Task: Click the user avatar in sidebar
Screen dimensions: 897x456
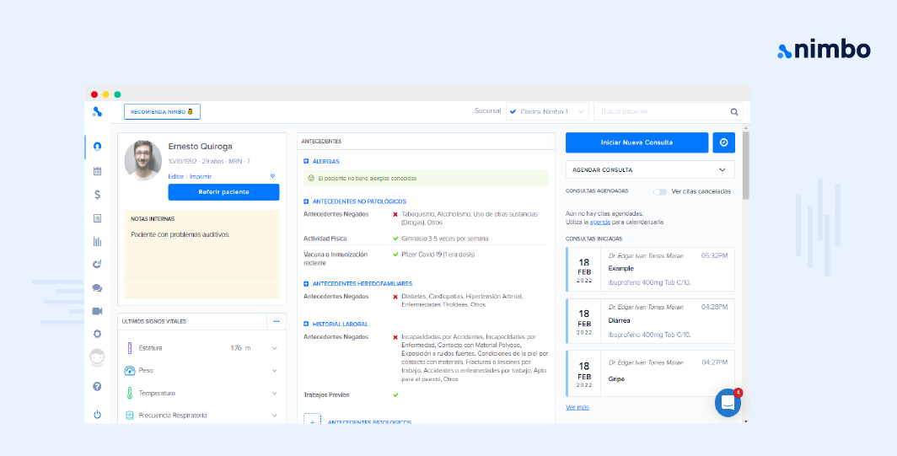Action: 97,357
